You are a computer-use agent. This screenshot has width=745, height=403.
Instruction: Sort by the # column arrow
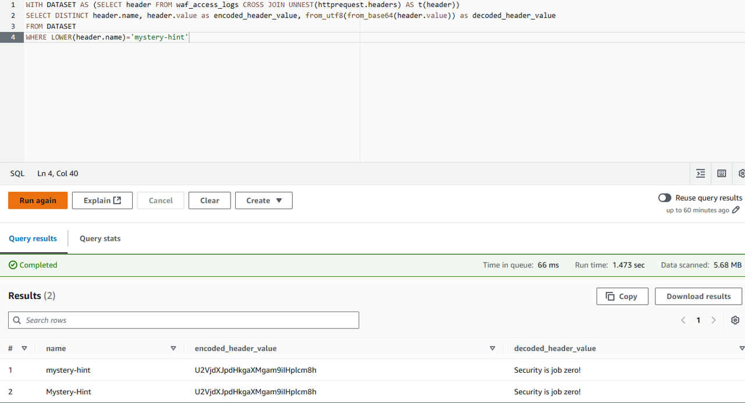[24, 348]
